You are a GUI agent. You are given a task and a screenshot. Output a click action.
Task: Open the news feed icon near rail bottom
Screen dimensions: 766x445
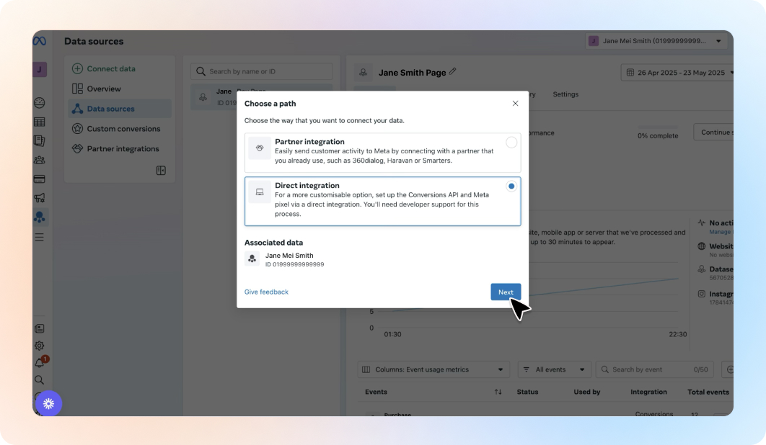tap(40, 328)
